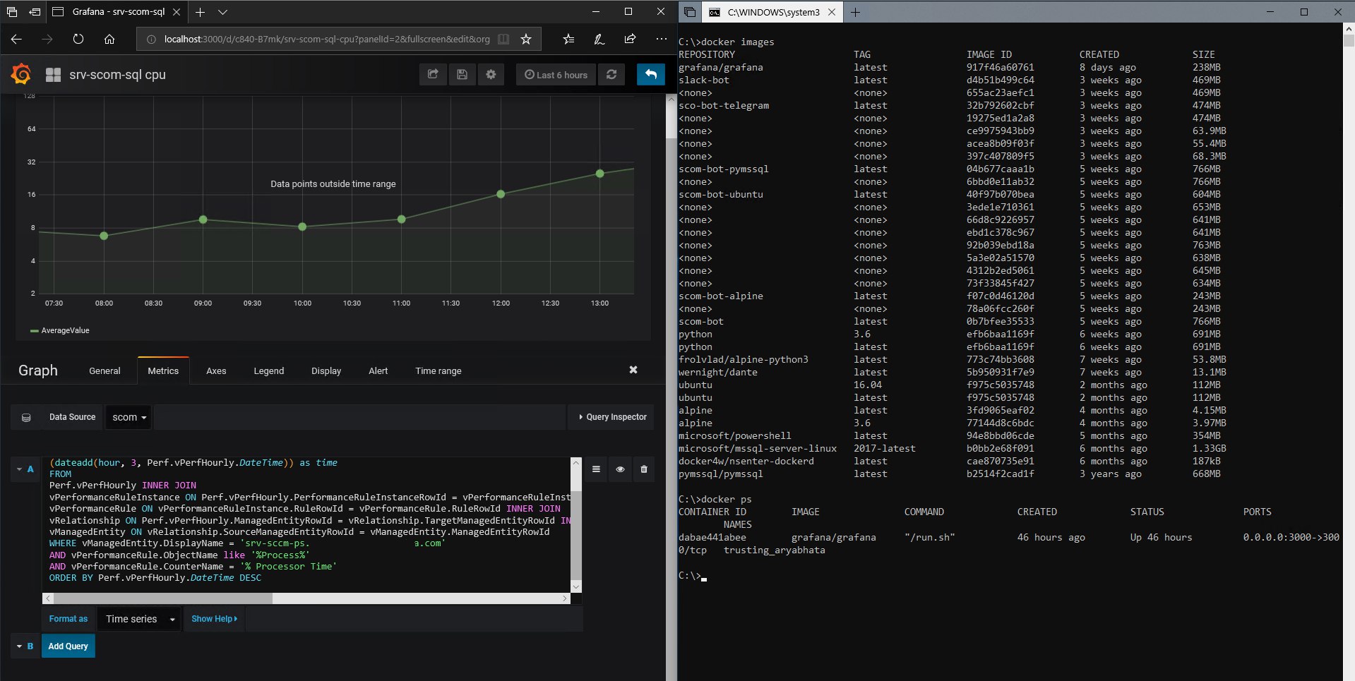Add page to favorites star
The image size is (1355, 681).
pyautogui.click(x=526, y=39)
